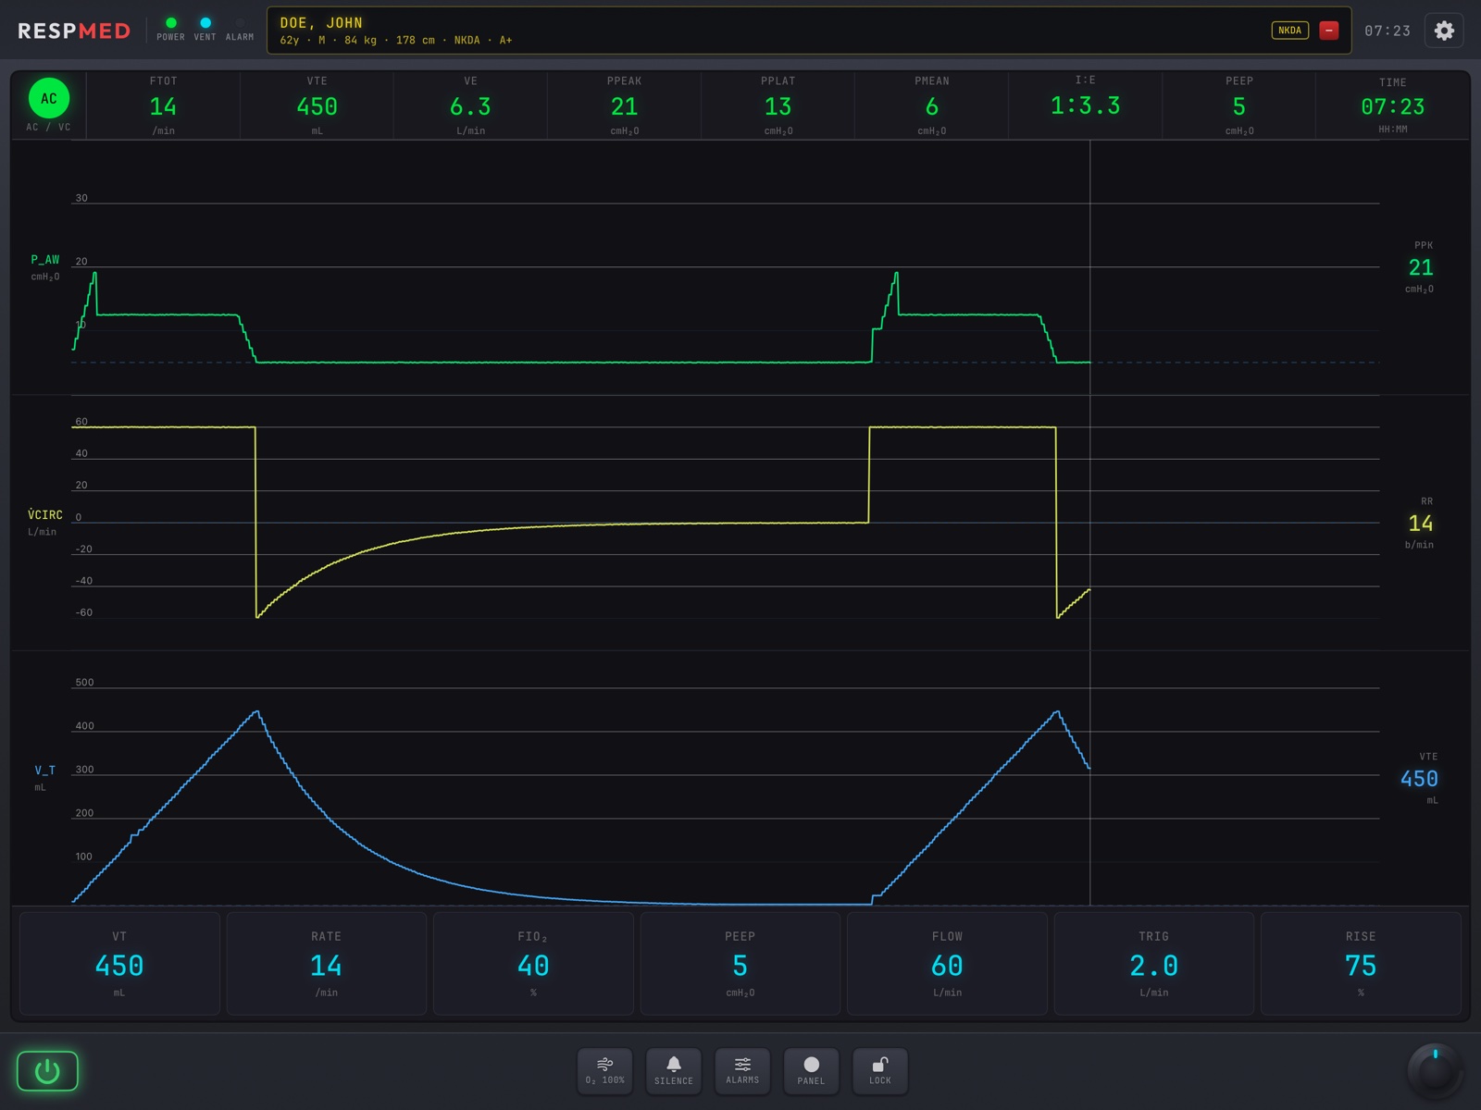Click the top PEEP 5 measured readout
This screenshot has height=1110, width=1481.
click(x=1238, y=105)
